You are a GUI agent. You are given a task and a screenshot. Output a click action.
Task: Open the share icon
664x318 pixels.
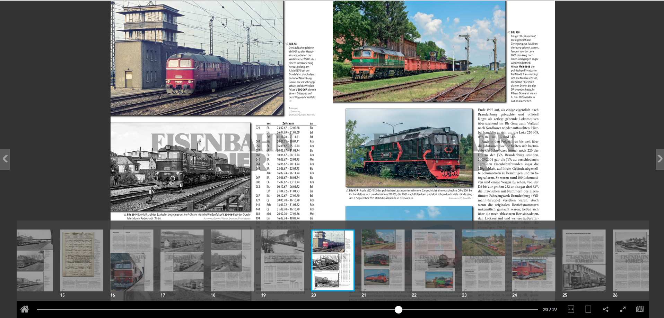[605, 309]
